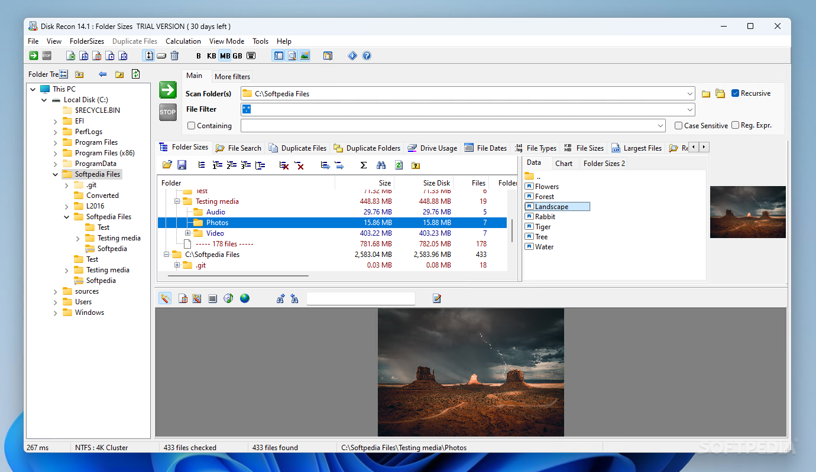Click the green refresh icon in Folder Tree bar
The width and height of the screenshot is (816, 472).
click(135, 74)
